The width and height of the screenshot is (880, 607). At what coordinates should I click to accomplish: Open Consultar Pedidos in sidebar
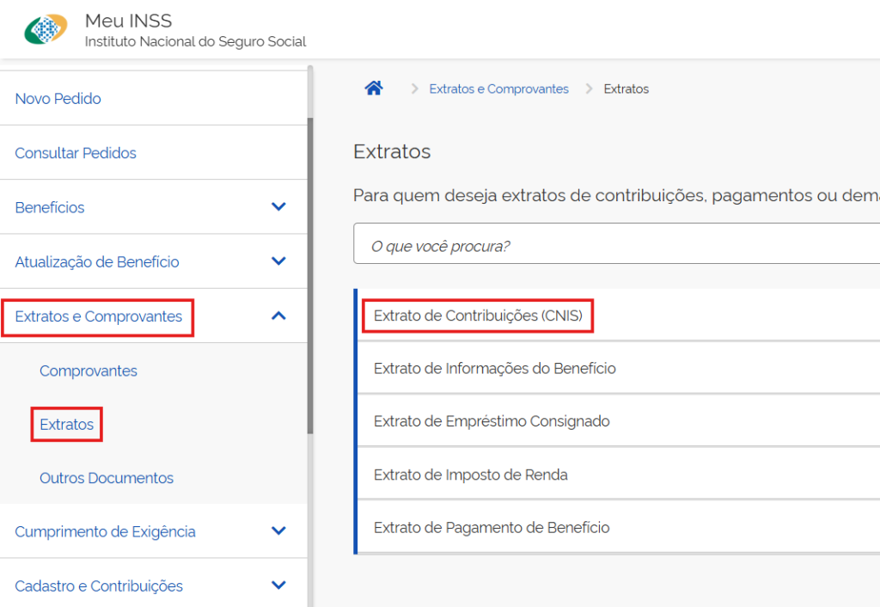pyautogui.click(x=76, y=153)
